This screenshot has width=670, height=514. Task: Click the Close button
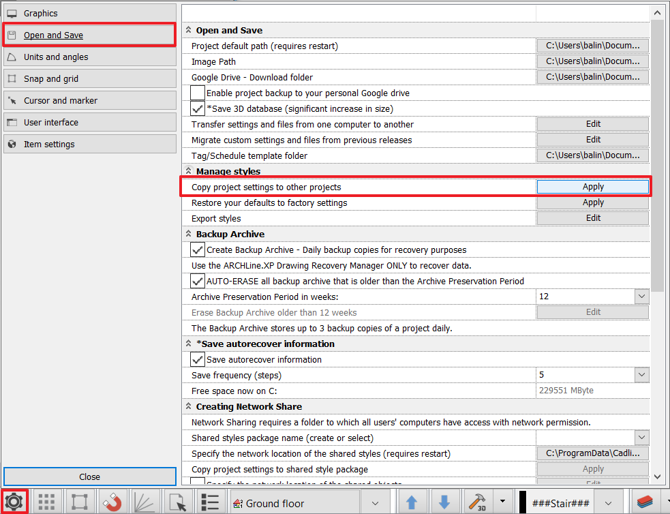point(89,477)
